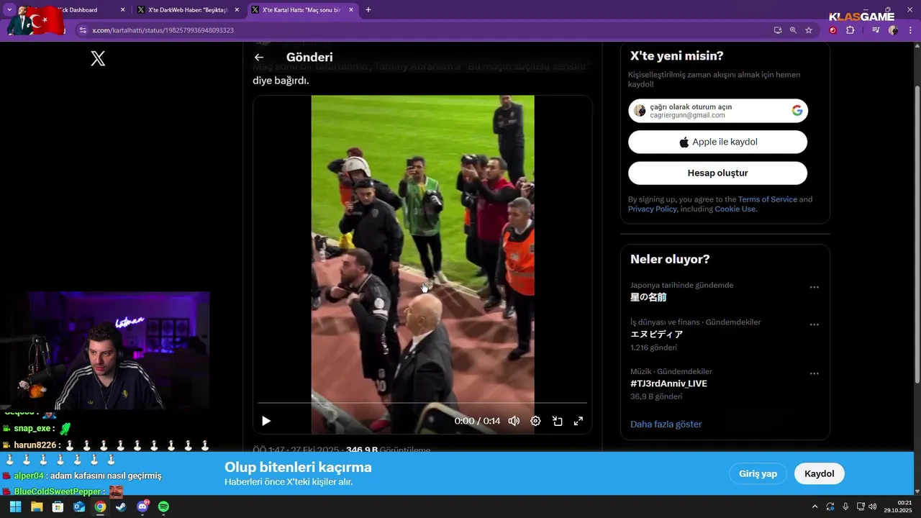Screen dimensions: 921x518
Task: Open File Explorer from taskbar
Action: tap(37, 506)
